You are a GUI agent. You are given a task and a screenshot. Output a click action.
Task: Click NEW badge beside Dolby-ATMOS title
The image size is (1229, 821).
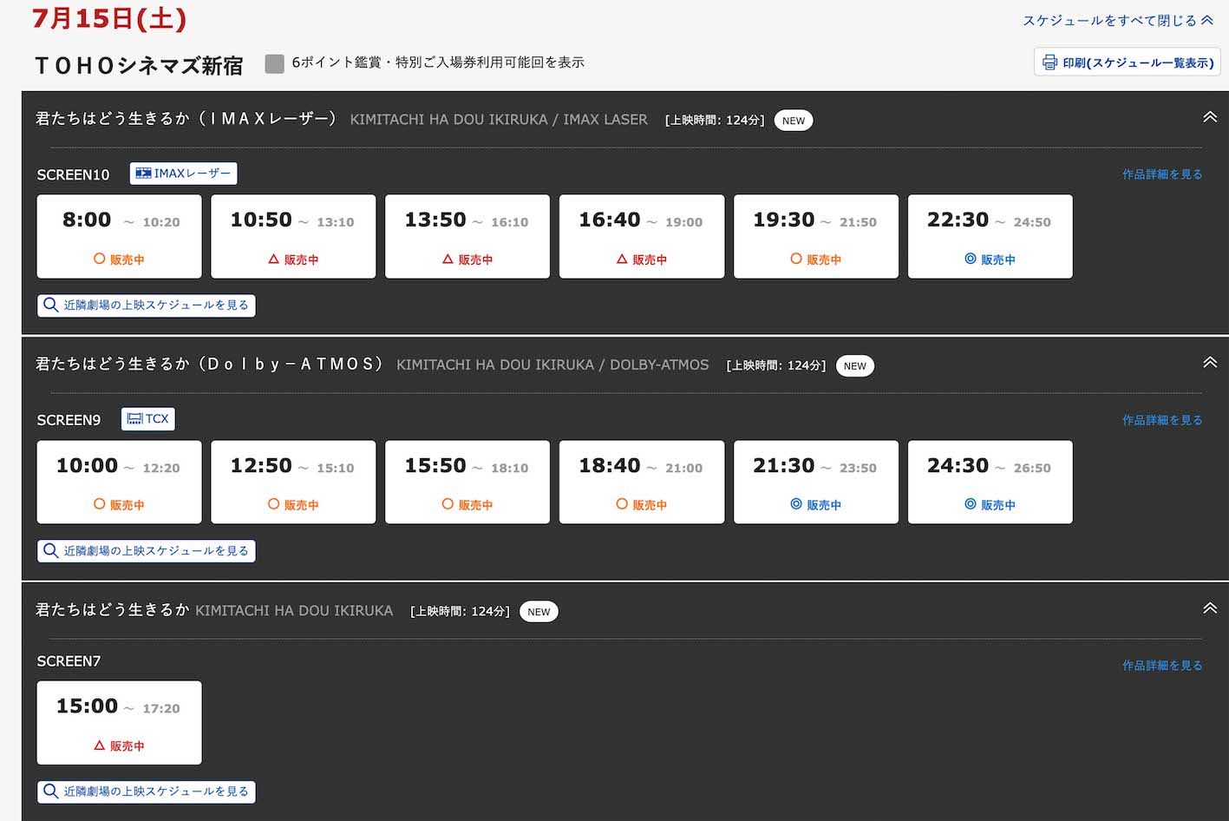(x=855, y=366)
